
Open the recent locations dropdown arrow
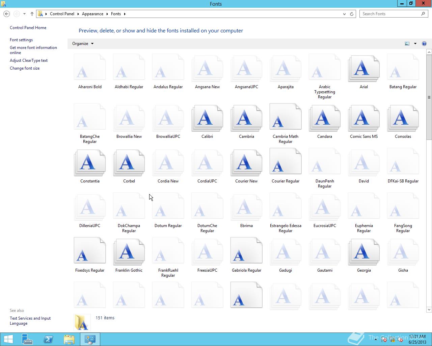pyautogui.click(x=24, y=14)
